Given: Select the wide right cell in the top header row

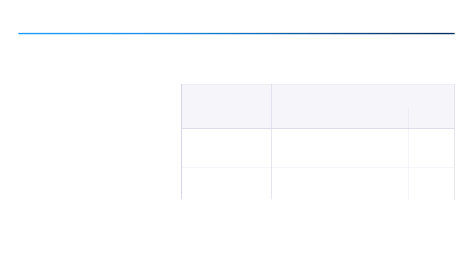Looking at the screenshot, I should (x=408, y=95).
